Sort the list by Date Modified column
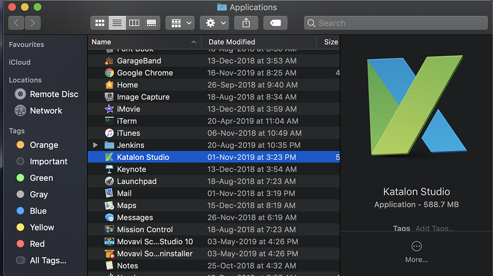The width and height of the screenshot is (493, 276). point(232,42)
